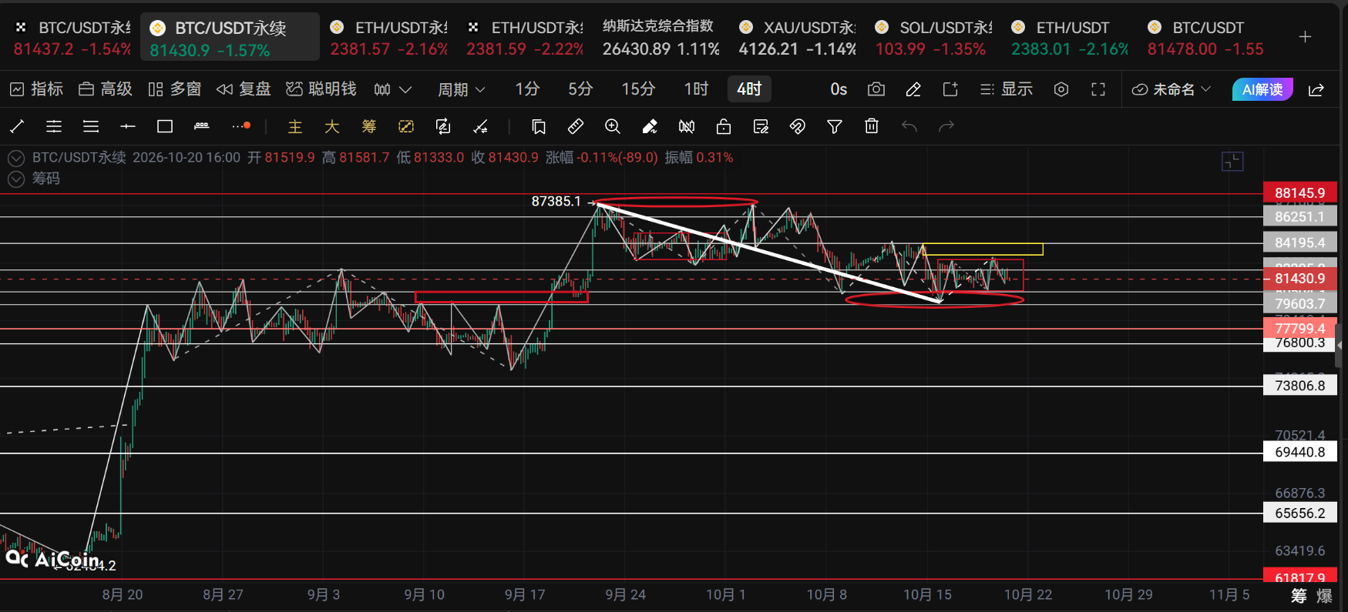Click the trash icon to delete drawings
Screen dimensions: 1348x612
872,126
